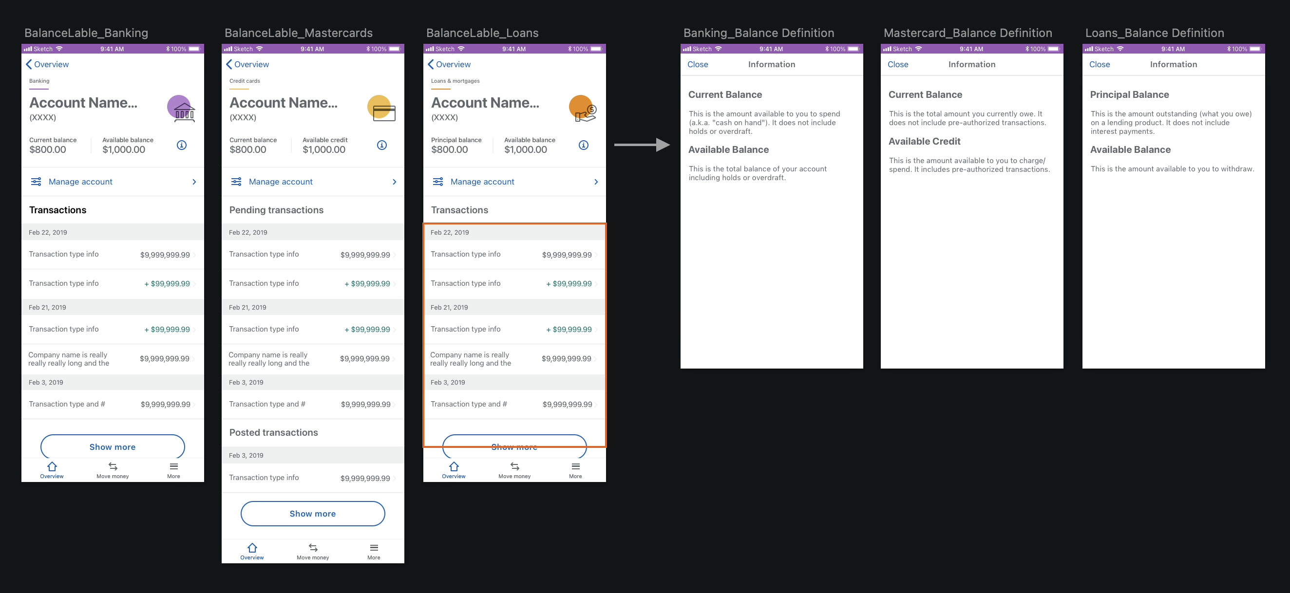Tap Move money tab on Banking screen
Image resolution: width=1290 pixels, height=593 pixels.
coord(113,470)
